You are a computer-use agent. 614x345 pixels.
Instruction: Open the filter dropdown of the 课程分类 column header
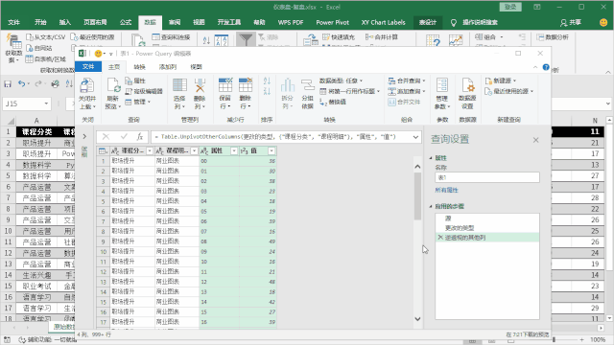[x=150, y=151]
